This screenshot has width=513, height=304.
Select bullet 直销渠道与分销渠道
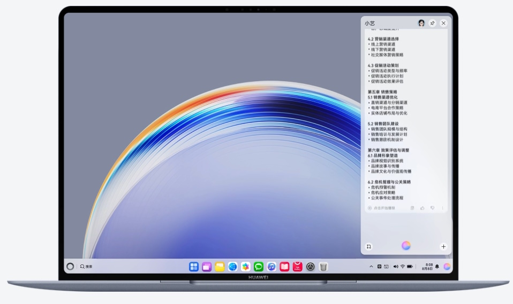389,102
